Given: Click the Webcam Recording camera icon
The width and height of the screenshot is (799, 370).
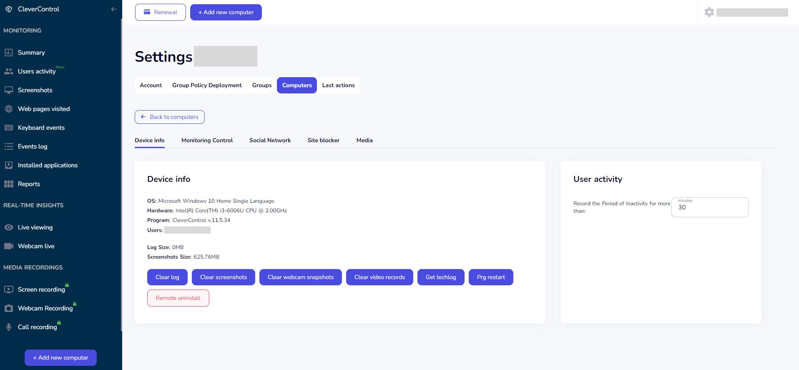Looking at the screenshot, I should coord(9,308).
